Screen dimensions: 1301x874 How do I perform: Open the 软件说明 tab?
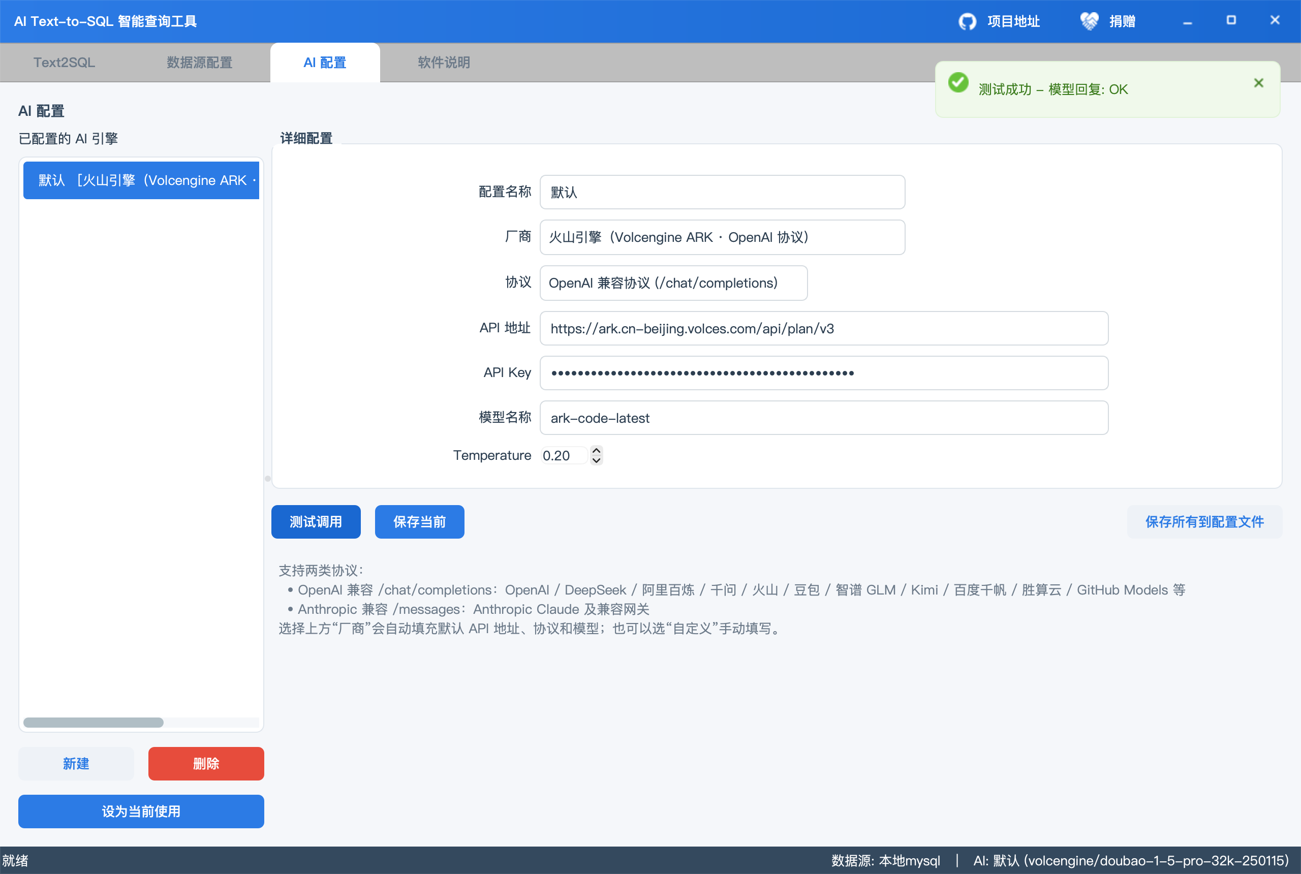(x=444, y=63)
